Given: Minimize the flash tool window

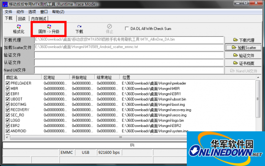Looking at the screenshot, I should (238, 3).
